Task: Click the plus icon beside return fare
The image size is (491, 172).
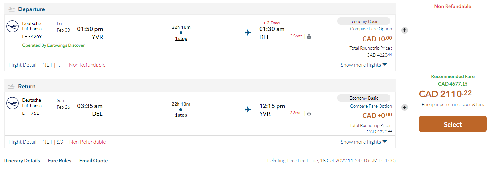Action: tap(404, 107)
